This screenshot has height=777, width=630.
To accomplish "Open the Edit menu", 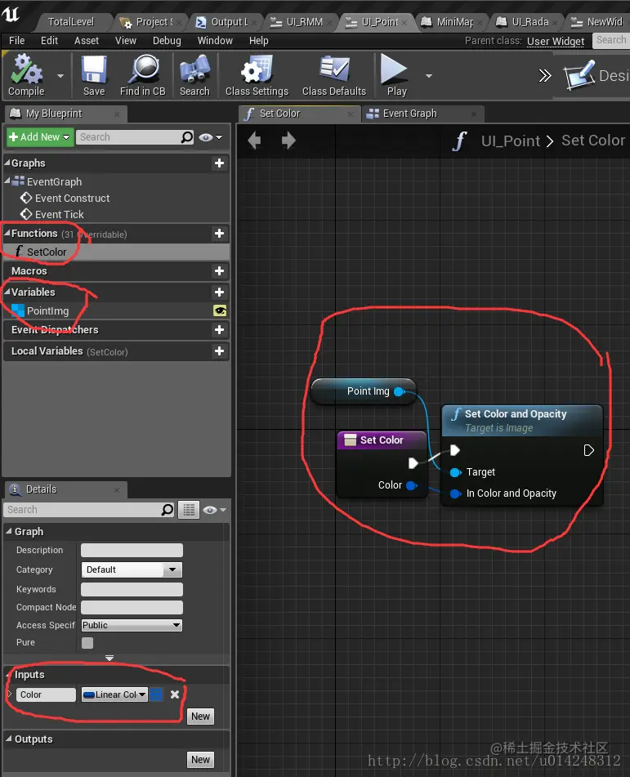I will pyautogui.click(x=49, y=41).
